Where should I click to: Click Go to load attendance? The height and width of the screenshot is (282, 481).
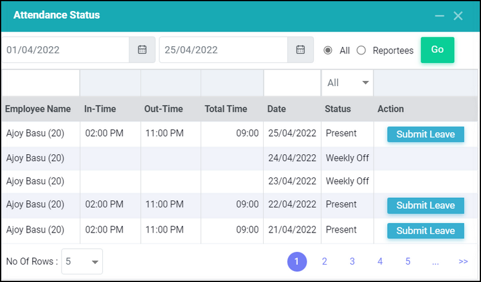437,50
